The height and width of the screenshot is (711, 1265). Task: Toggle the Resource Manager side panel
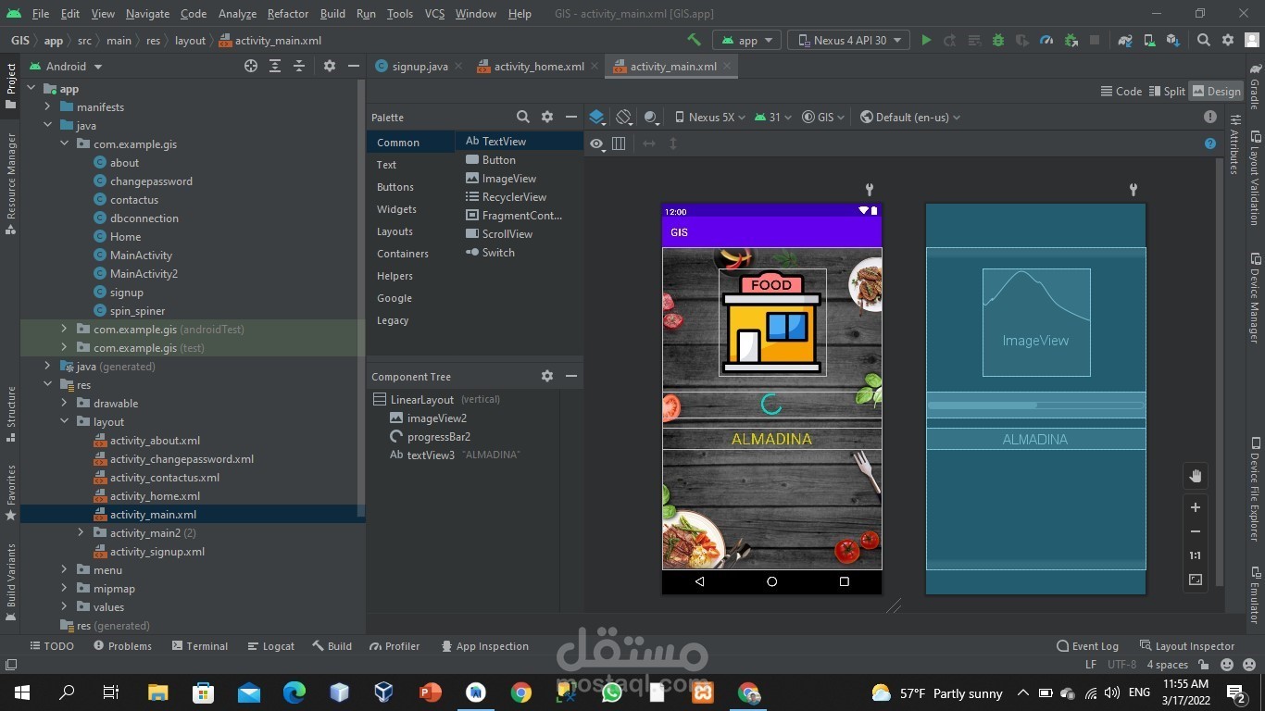pos(11,183)
